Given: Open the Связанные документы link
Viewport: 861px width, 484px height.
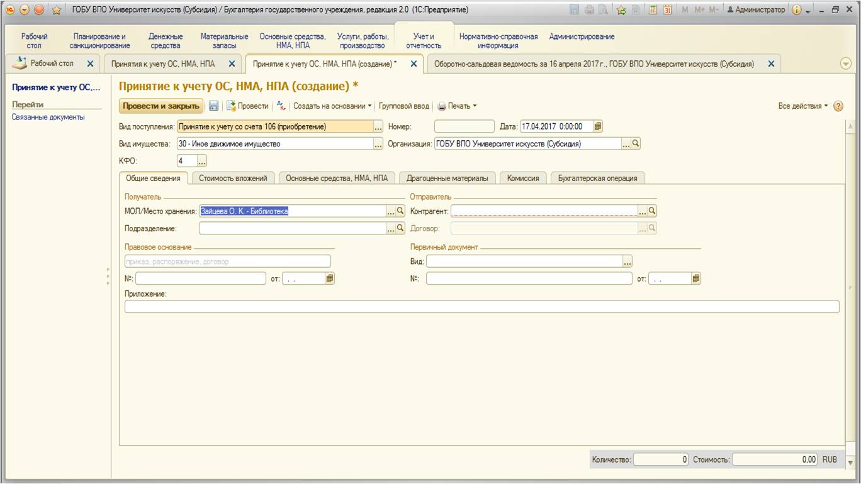Looking at the screenshot, I should [x=48, y=117].
